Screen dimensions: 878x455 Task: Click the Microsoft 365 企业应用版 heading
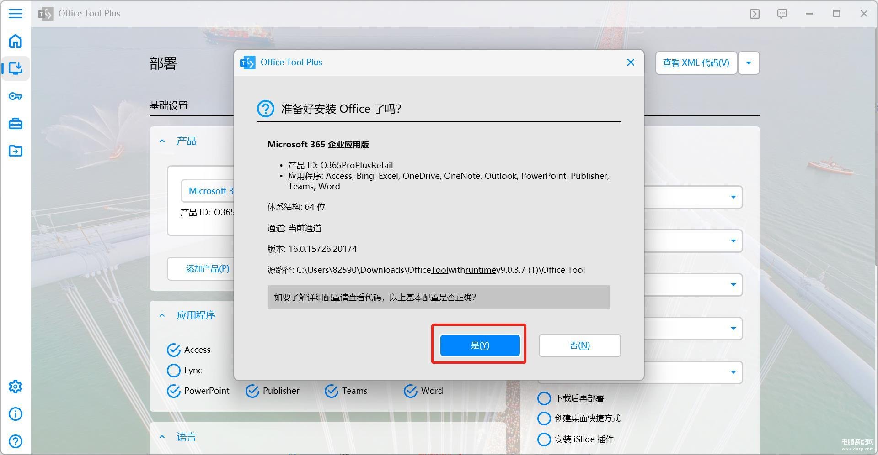pos(318,144)
